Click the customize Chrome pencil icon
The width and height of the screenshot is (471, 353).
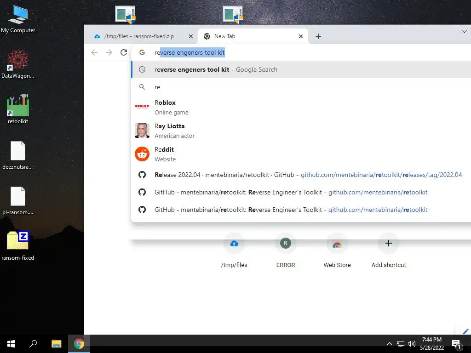465,331
